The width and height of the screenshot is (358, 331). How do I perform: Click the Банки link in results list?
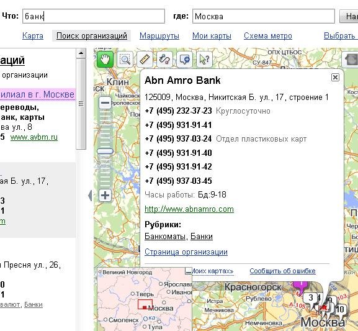(34, 304)
